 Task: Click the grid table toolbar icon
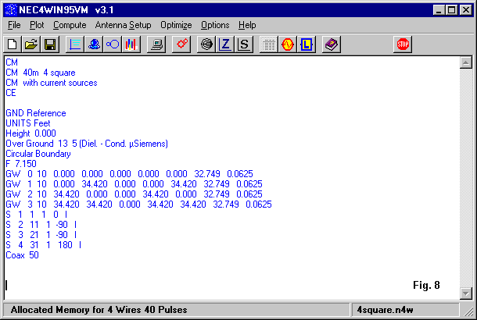pyautogui.click(x=268, y=44)
